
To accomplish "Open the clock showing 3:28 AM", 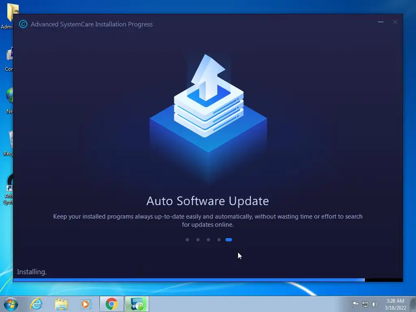I will (395, 304).
